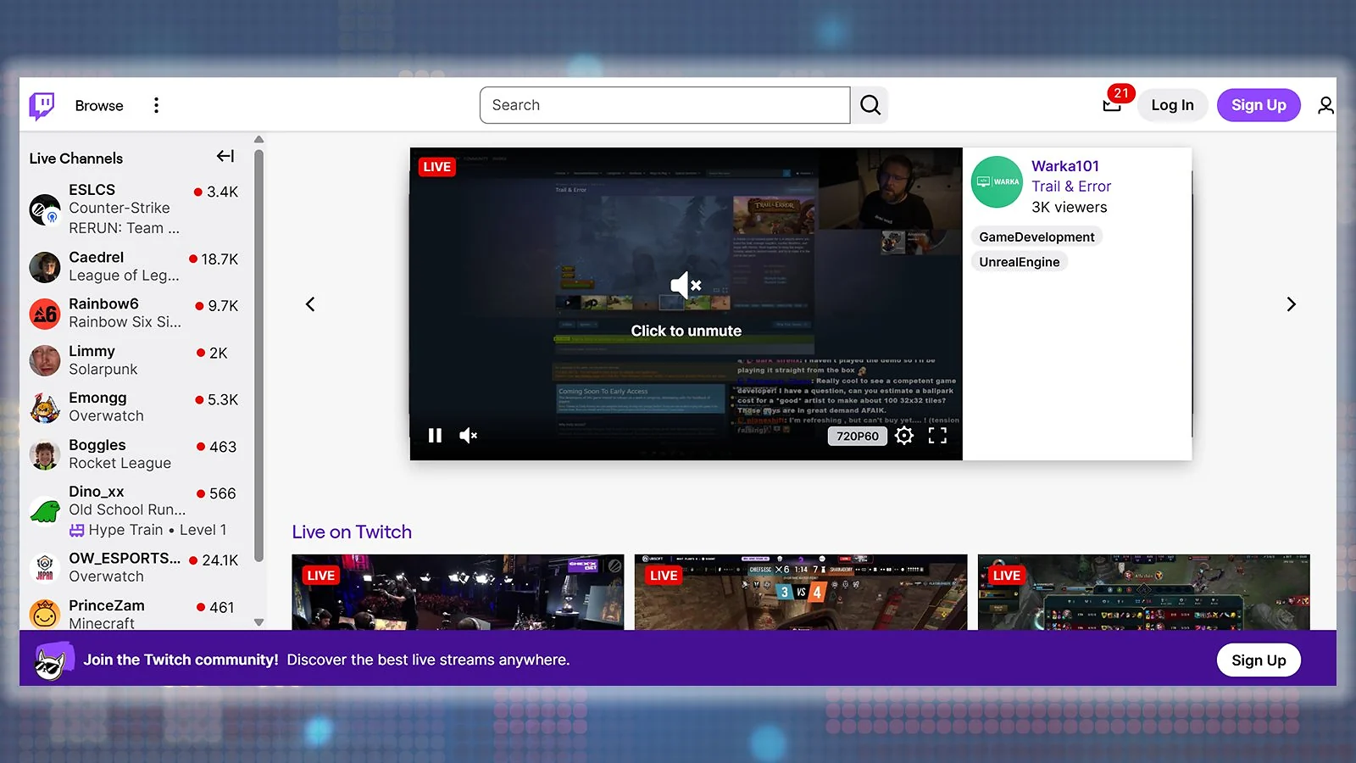Image resolution: width=1356 pixels, height=763 pixels.
Task: Collapse the Live Channels sidebar
Action: 225,156
